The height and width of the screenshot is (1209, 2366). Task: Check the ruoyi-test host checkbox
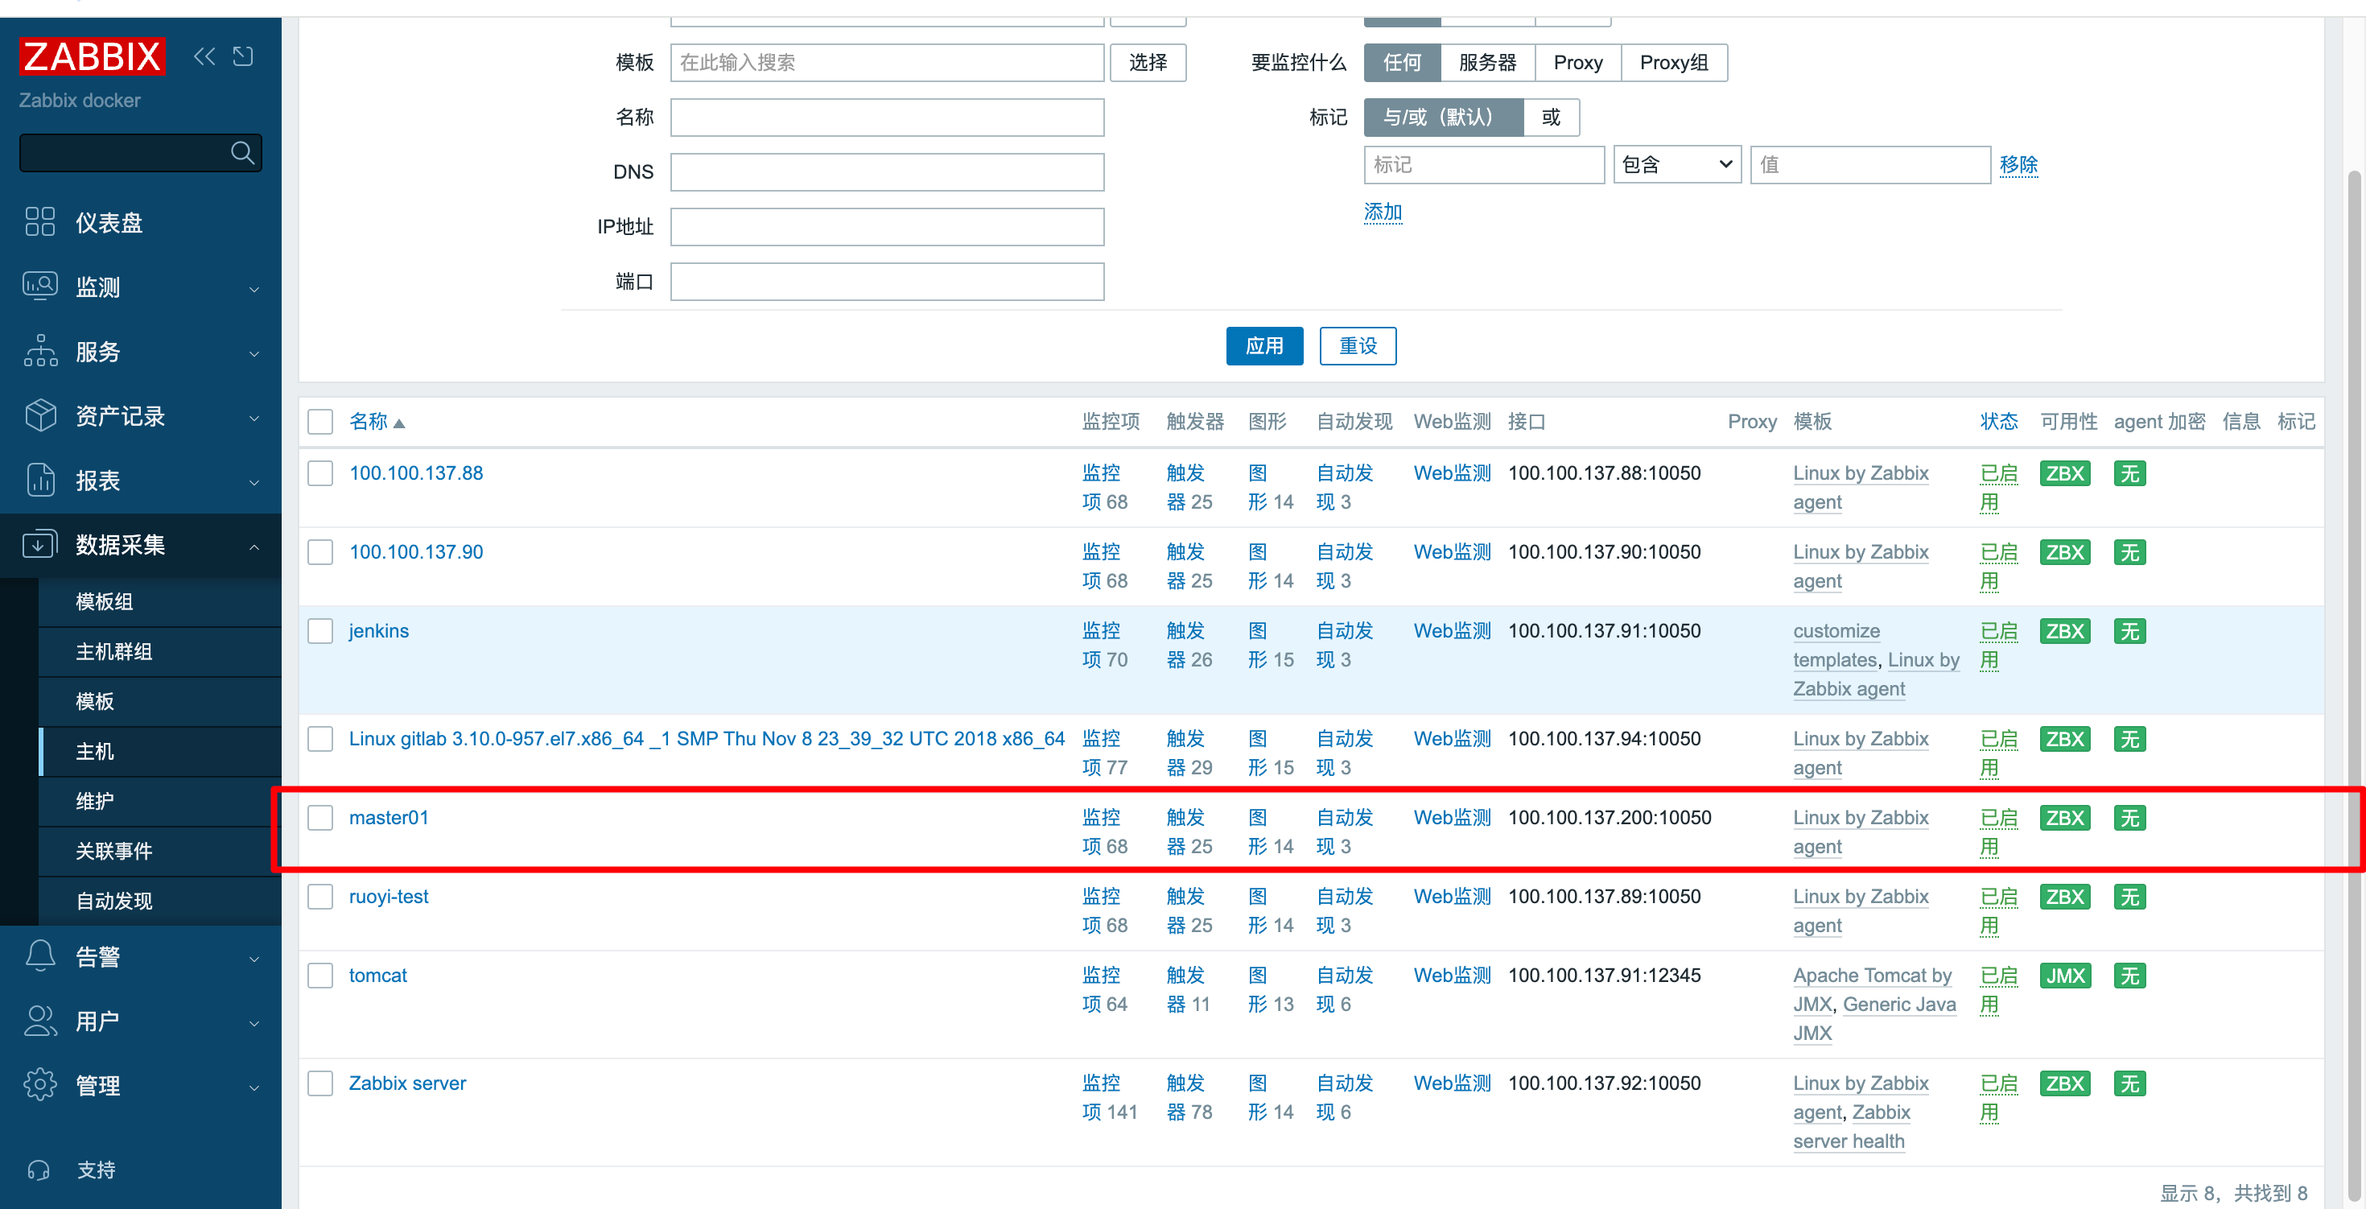(319, 897)
